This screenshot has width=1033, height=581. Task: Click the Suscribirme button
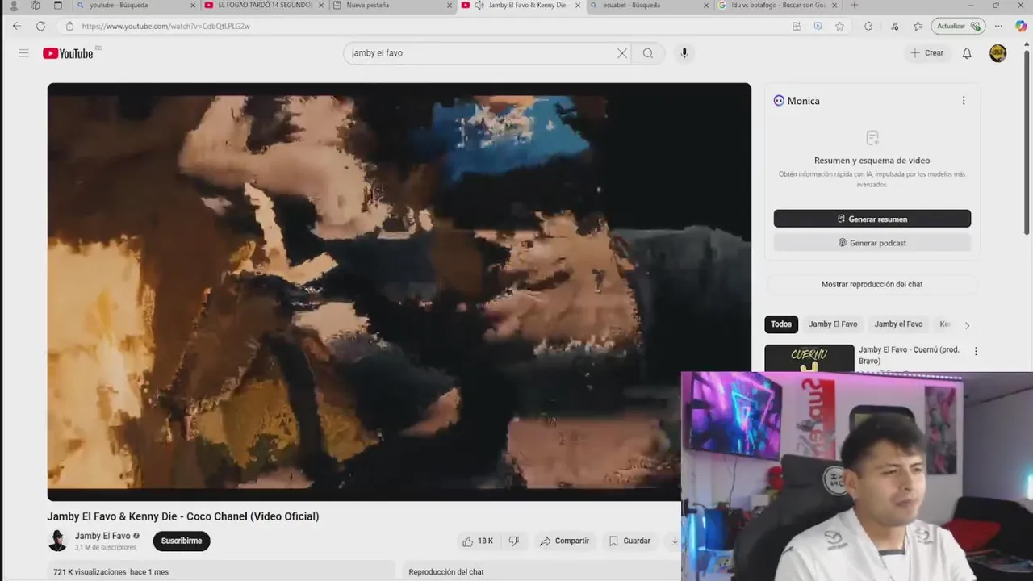tap(182, 541)
